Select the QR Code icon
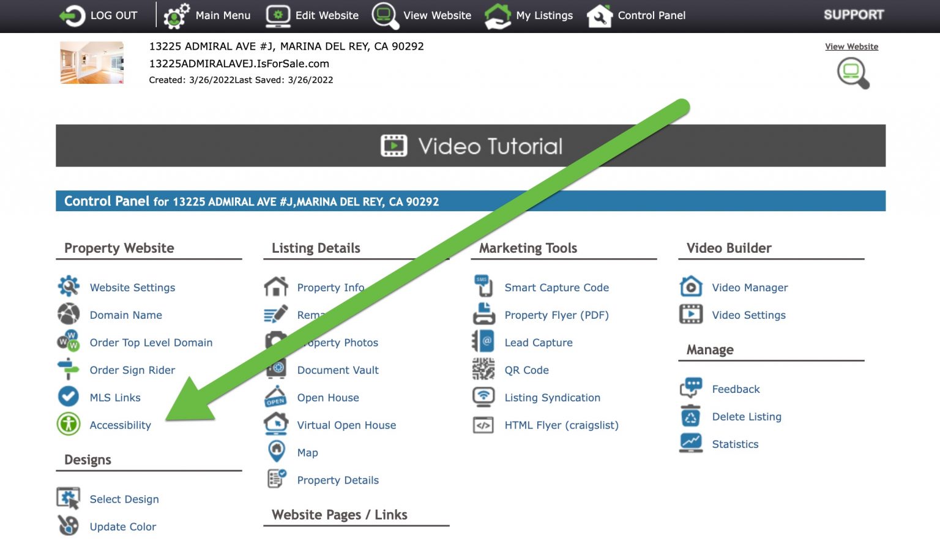 [x=484, y=370]
